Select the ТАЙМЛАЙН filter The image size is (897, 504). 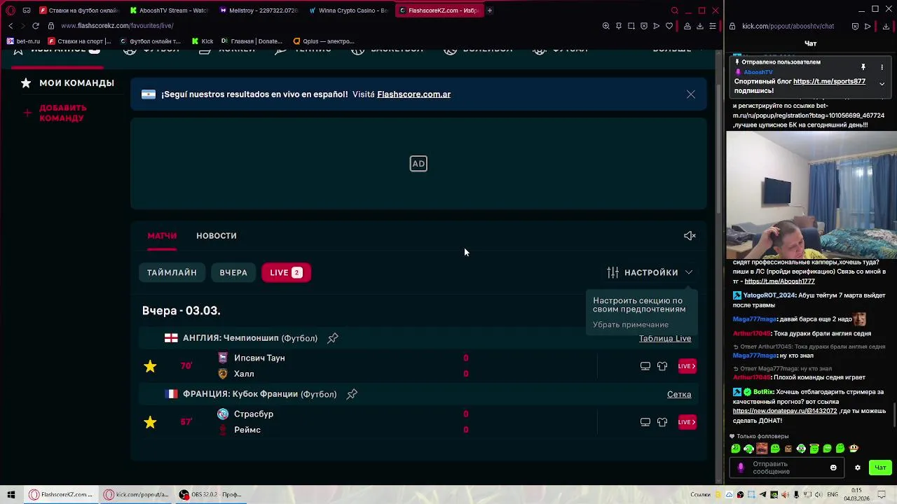tap(172, 272)
